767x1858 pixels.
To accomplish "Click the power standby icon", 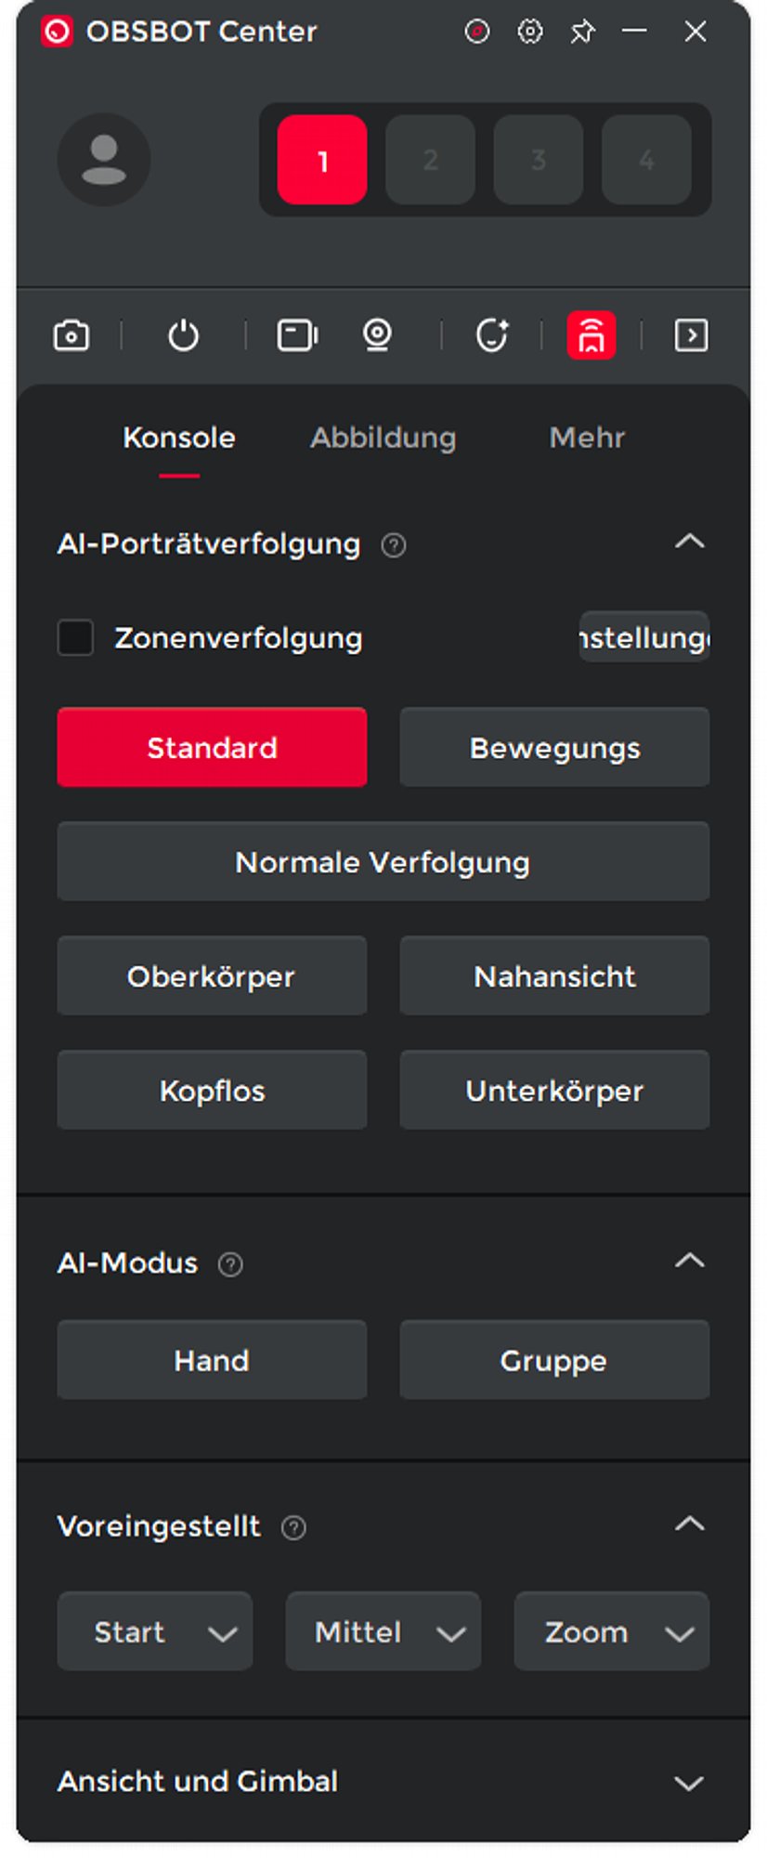I will pos(183,335).
